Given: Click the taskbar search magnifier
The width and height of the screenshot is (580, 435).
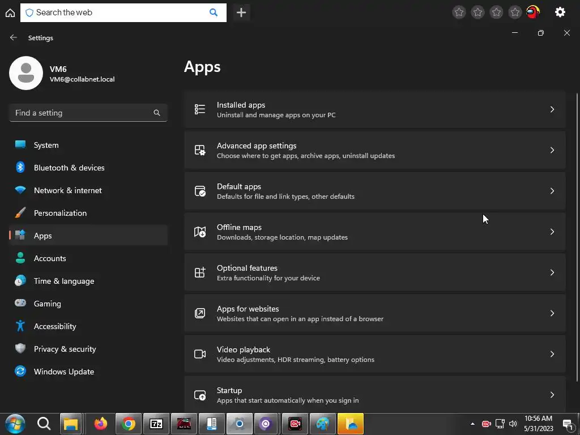Looking at the screenshot, I should 44,424.
